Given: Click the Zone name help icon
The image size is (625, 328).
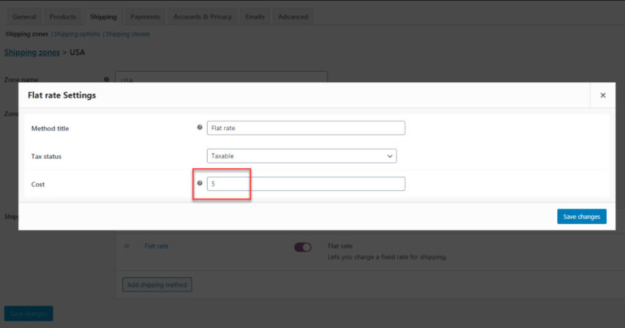Looking at the screenshot, I should [x=107, y=79].
